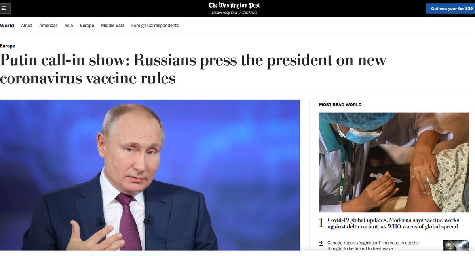View the Putin lead photo
Viewport: 475px width, 256px height.
coord(150,175)
